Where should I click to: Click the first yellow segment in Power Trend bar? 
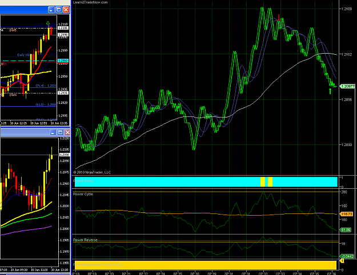coord(263,182)
